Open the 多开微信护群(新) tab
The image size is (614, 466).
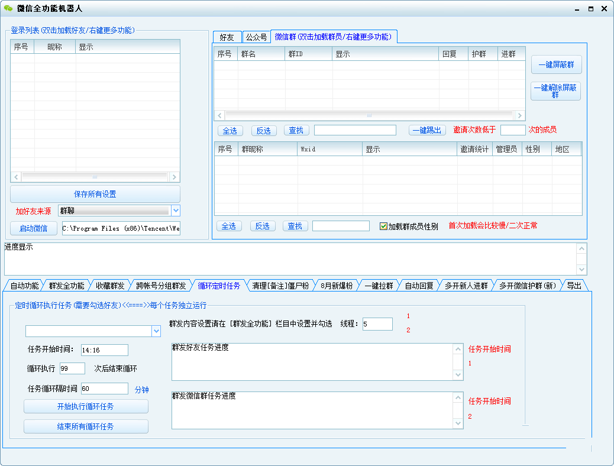(528, 286)
